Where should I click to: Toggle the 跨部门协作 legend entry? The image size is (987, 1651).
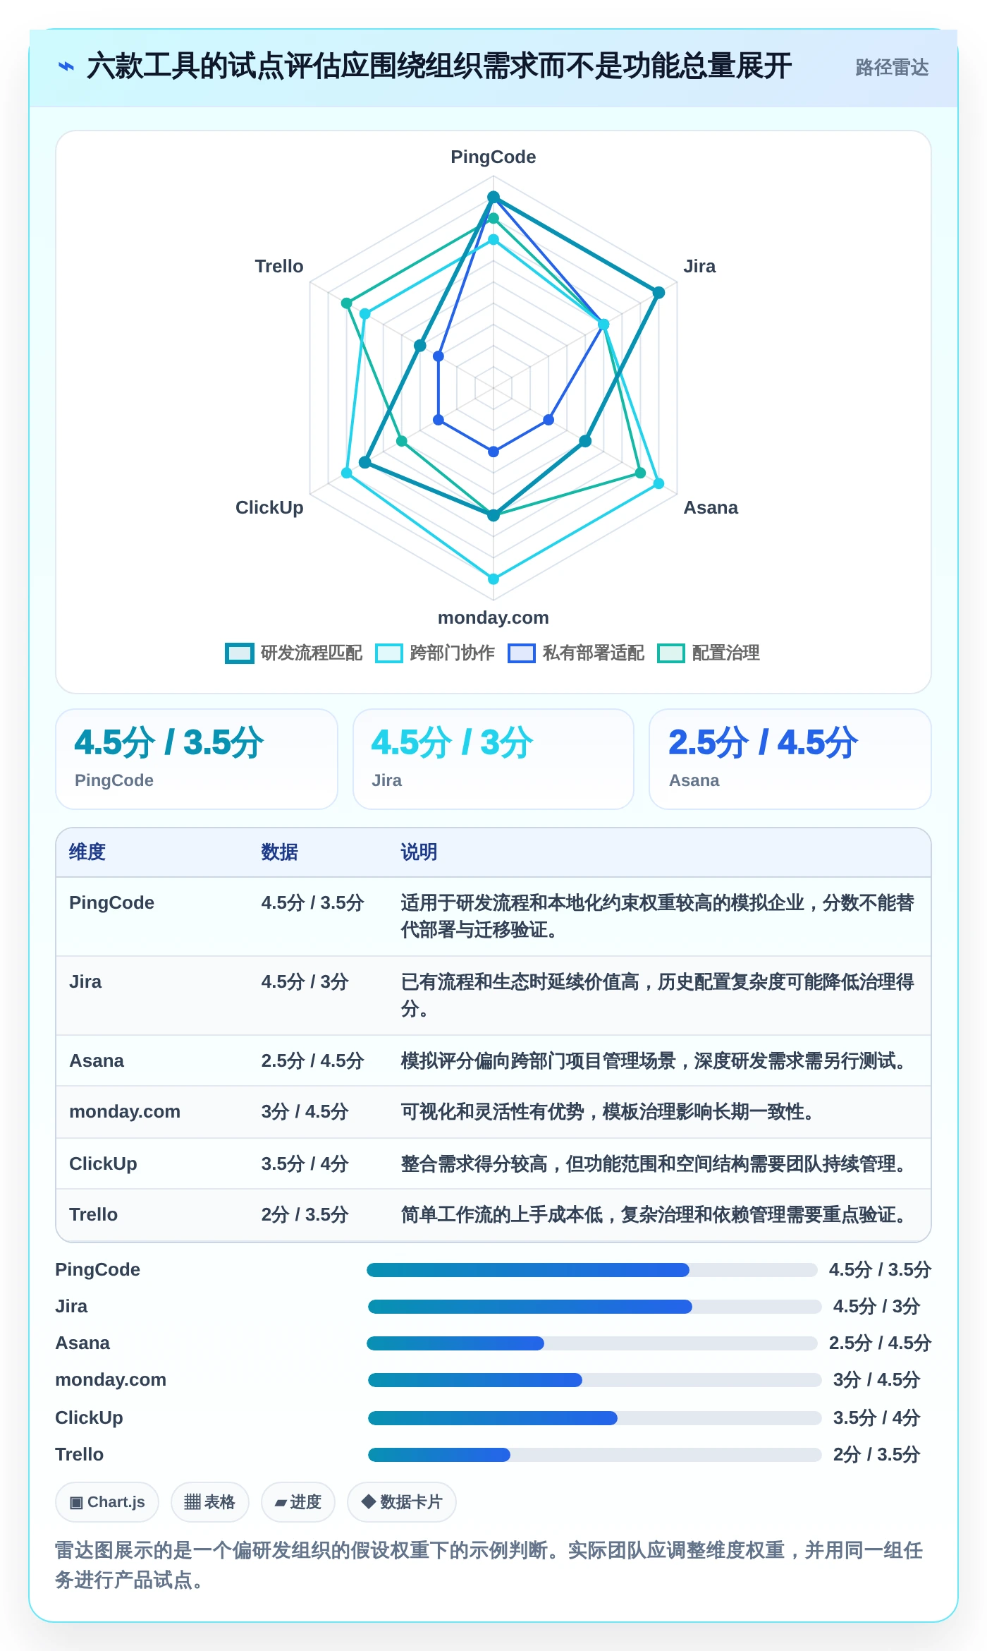pos(435,653)
